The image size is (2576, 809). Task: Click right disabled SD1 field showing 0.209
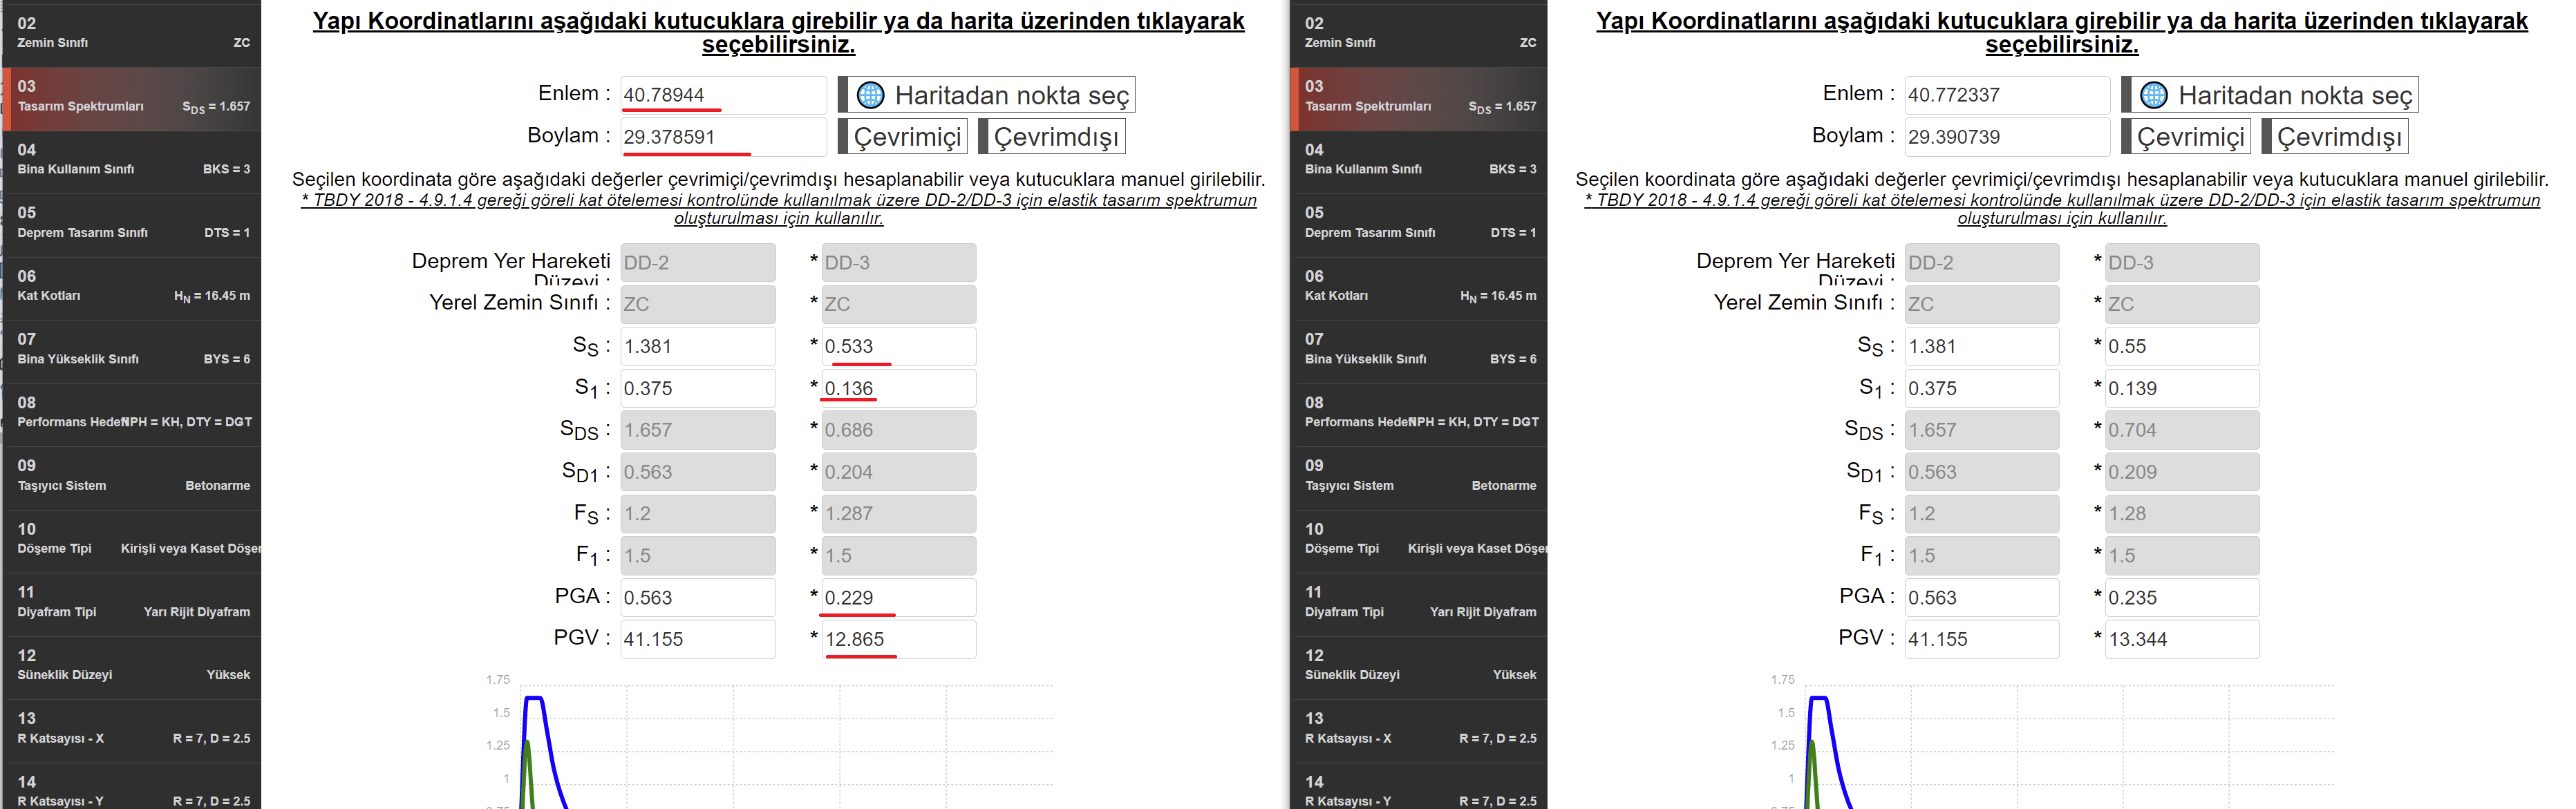[2182, 472]
